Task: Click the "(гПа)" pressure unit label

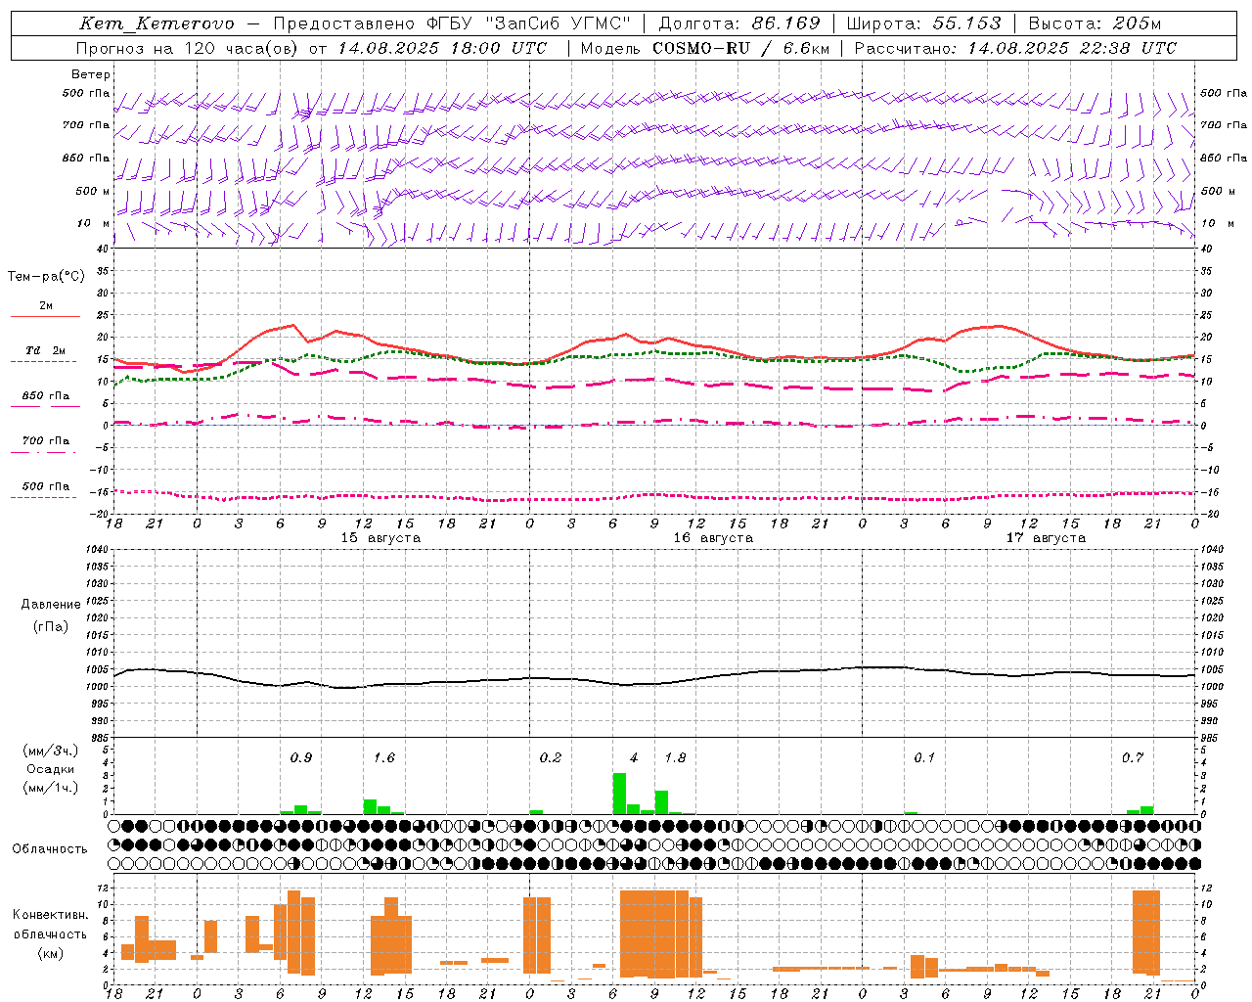Action: pos(51,627)
